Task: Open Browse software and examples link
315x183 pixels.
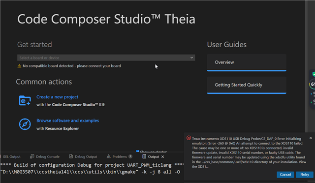Action: [68, 121]
